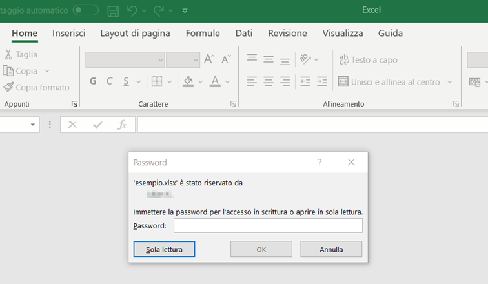488x284 pixels.
Task: Expand the borders dropdown arrow
Action: [169, 82]
